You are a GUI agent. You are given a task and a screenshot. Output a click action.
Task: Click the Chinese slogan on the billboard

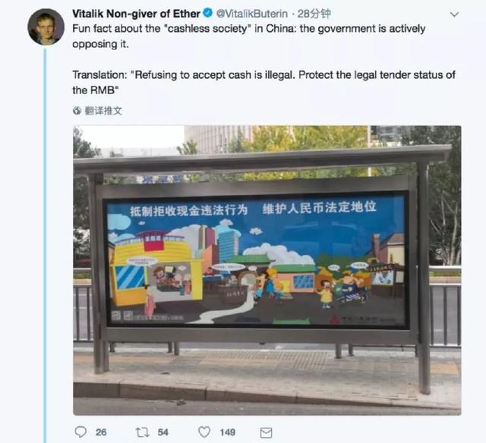coord(253,209)
